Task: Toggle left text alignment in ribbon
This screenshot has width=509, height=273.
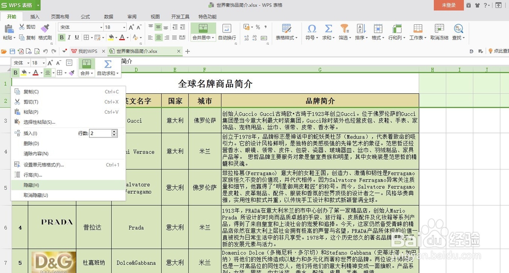Action: point(150,38)
